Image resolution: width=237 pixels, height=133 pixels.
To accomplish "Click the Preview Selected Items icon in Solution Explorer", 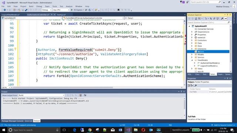I will click(226, 18).
